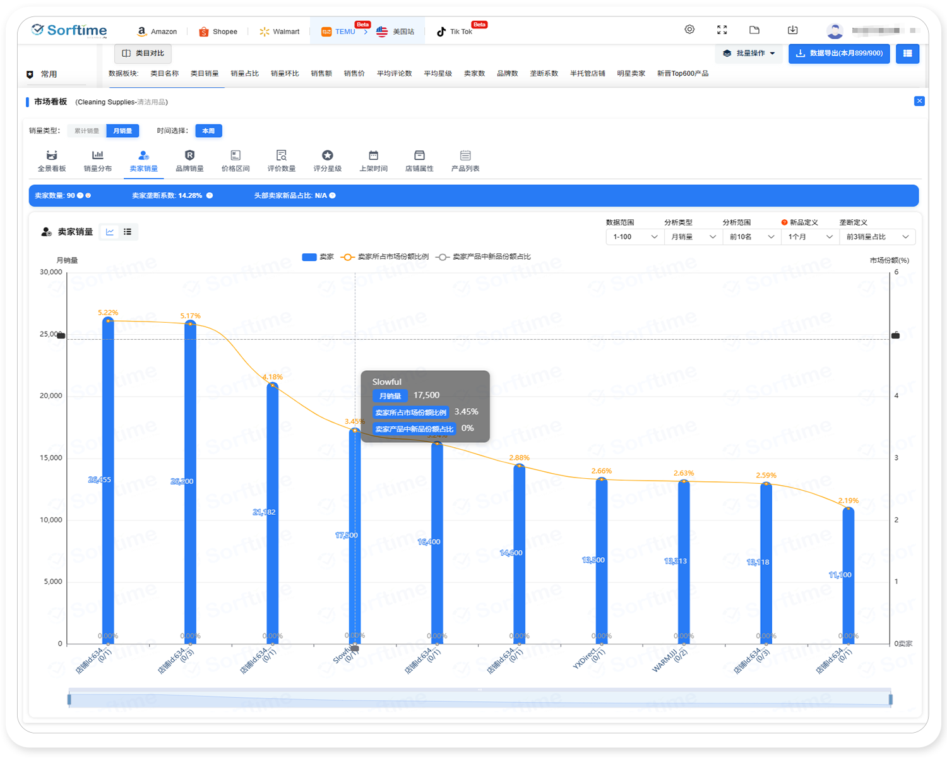
Task: Open the 垄断定义 前3销量占比 dropdown
Action: click(877, 237)
